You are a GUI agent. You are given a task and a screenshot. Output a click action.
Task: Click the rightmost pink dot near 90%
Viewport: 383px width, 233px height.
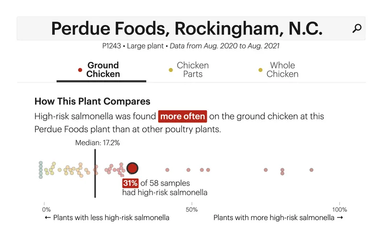312,170
